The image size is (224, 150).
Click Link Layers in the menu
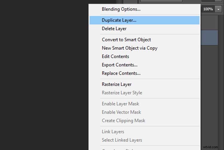point(113,132)
